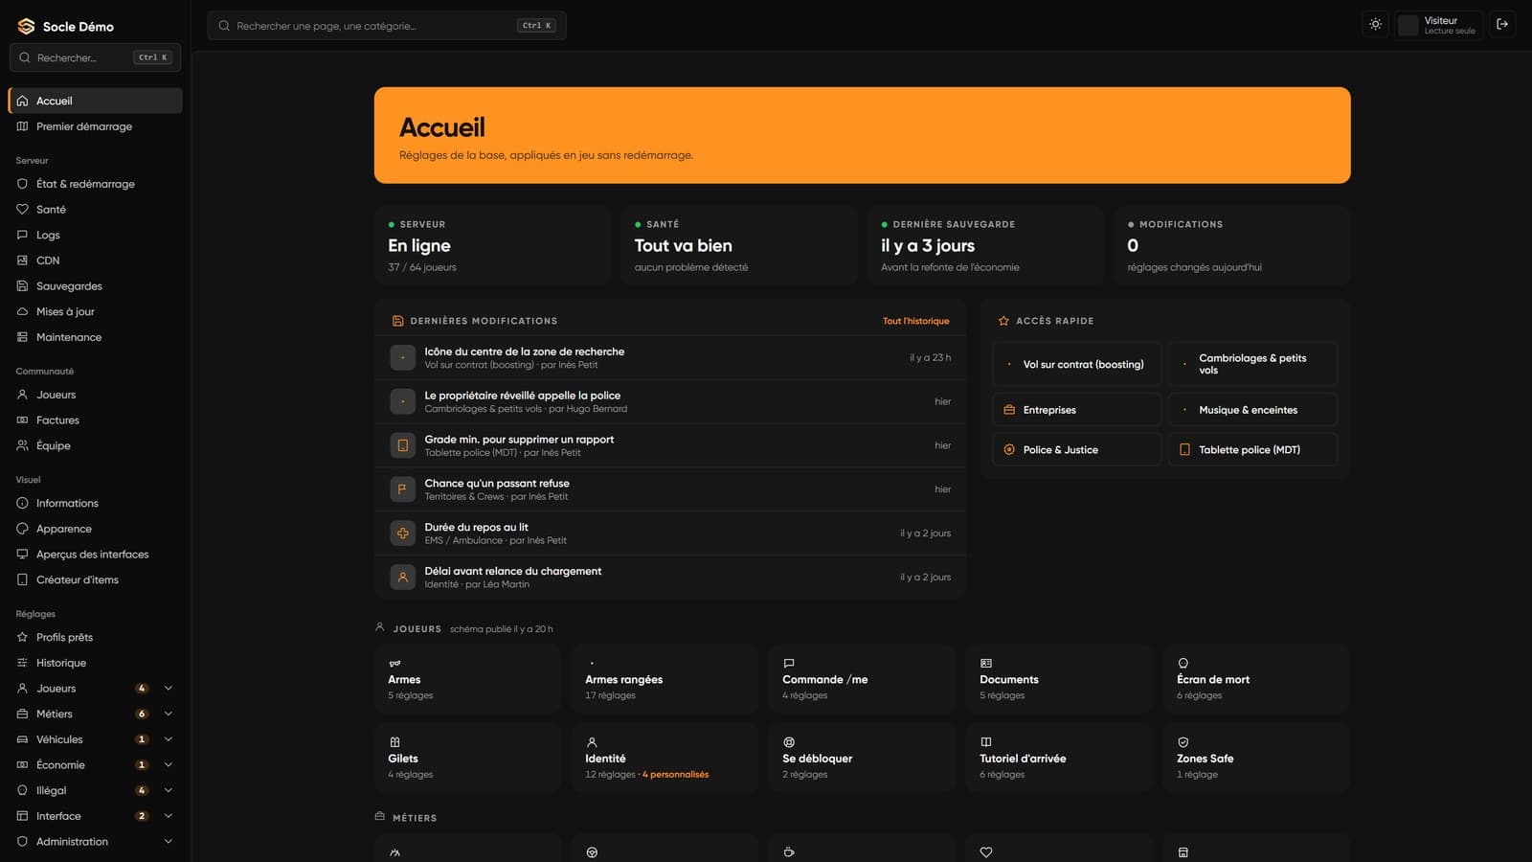
Task: Click the Armes card icon
Action: click(x=394, y=663)
